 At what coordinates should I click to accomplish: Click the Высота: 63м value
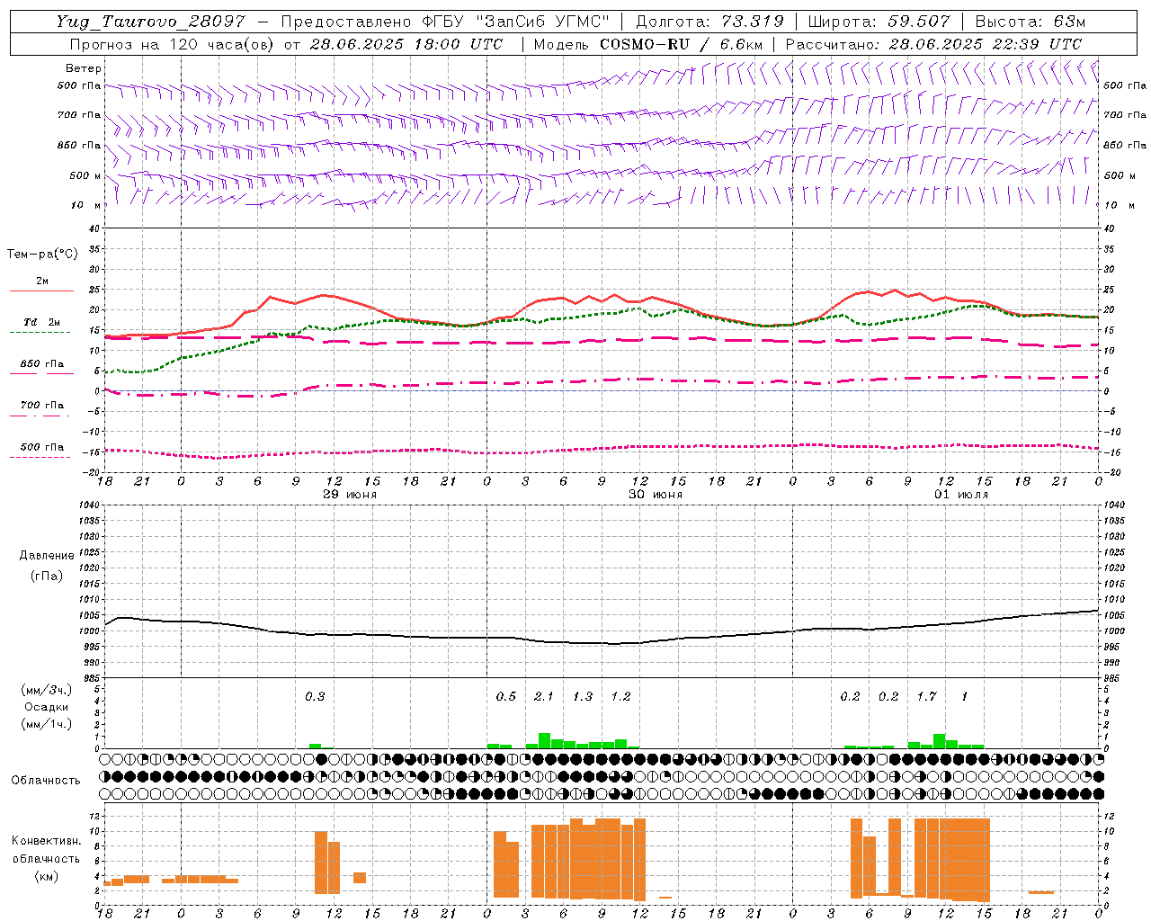(x=1030, y=22)
